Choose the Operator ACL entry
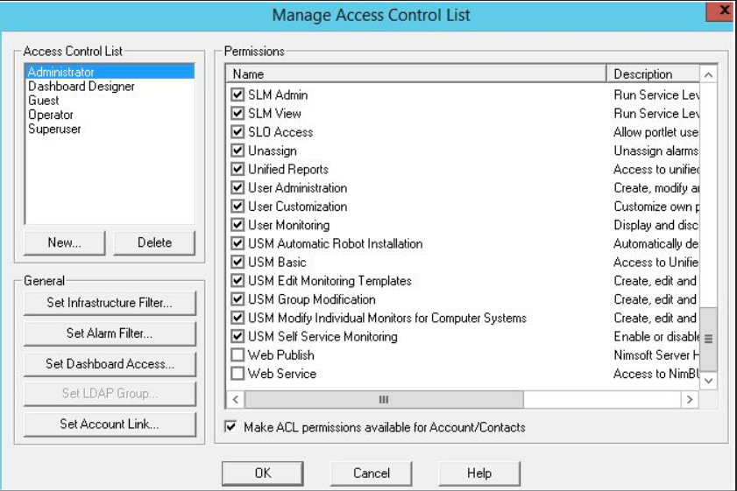The width and height of the screenshot is (737, 491). point(51,115)
